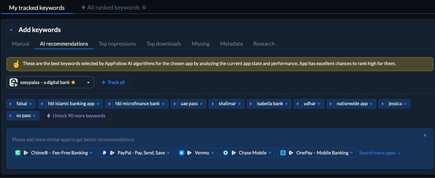Add hbl islamic banking app keyword plus
The image size is (435, 178).
point(98,104)
